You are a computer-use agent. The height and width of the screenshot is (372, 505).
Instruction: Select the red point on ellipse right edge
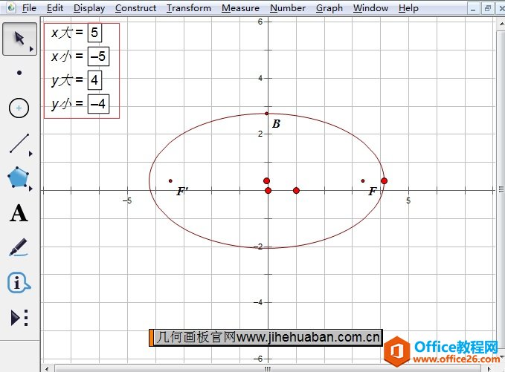(384, 181)
